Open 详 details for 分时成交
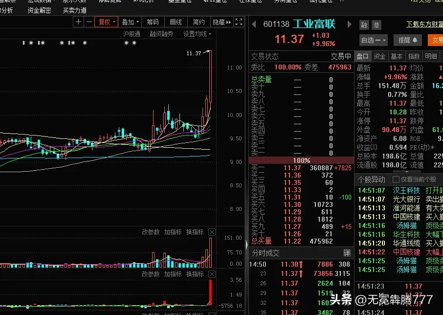 click(x=347, y=253)
